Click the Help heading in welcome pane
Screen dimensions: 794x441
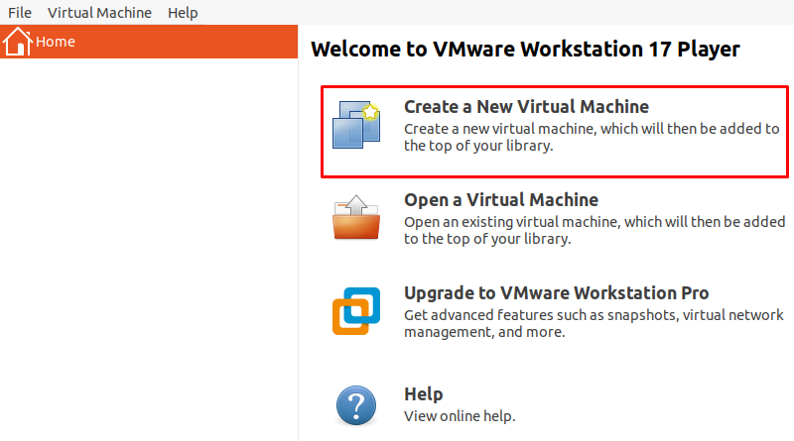tap(424, 394)
